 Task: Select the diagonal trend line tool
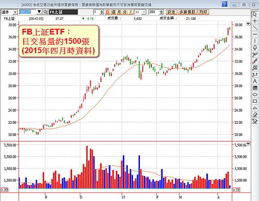coord(255,28)
